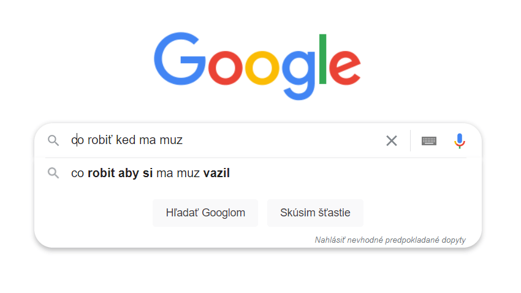
Task: Click the bold word "vazil" in the suggestion
Action: [x=216, y=173]
